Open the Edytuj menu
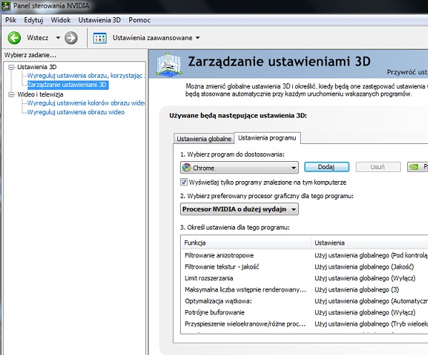428x355 pixels. [x=34, y=20]
